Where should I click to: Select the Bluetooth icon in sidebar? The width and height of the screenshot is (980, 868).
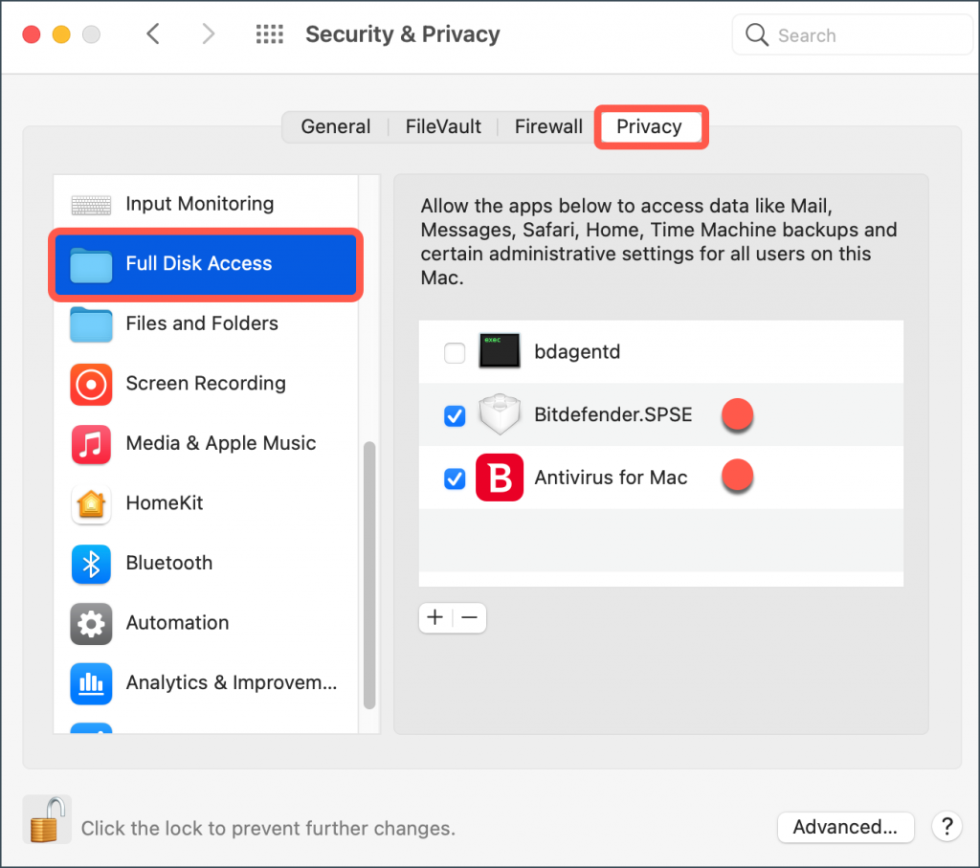pyautogui.click(x=91, y=565)
